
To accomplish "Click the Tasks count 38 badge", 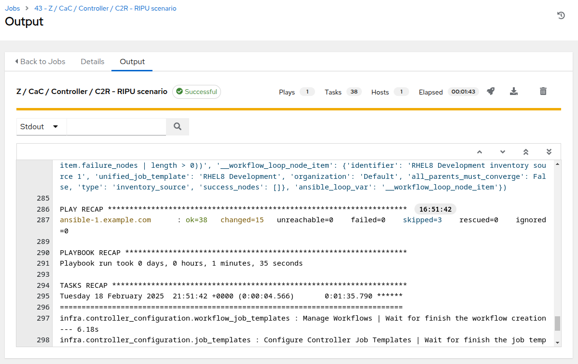I will pyautogui.click(x=354, y=92).
